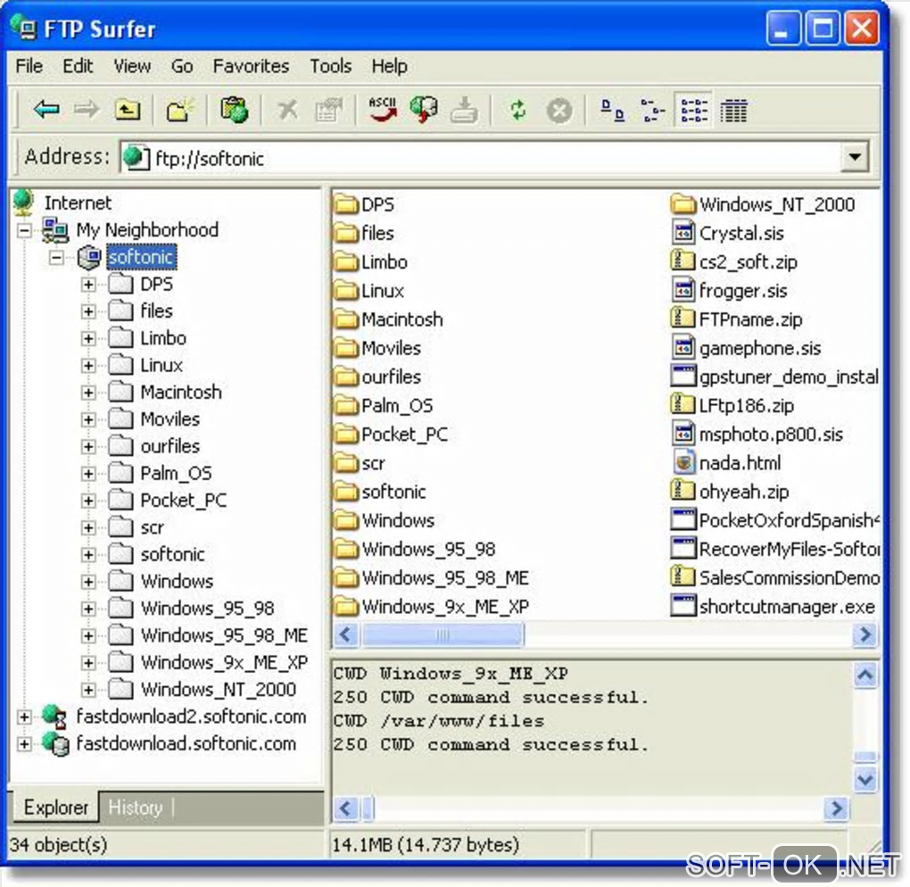Stop the operation with gray X icon

pyautogui.click(x=558, y=111)
